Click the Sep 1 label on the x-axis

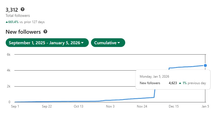15,106
